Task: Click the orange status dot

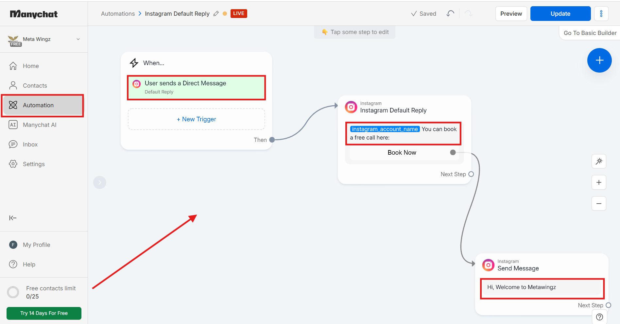Action: coord(225,13)
